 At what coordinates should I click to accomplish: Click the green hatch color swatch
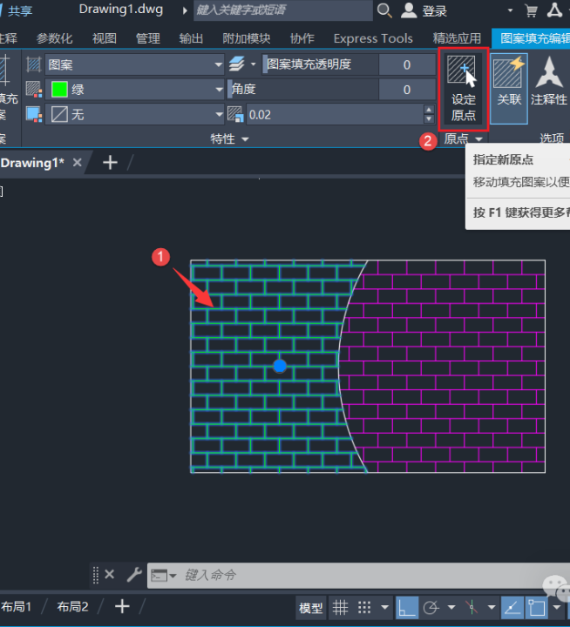point(59,90)
